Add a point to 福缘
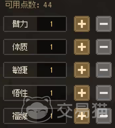The width and height of the screenshot is (115, 128). click(x=82, y=116)
